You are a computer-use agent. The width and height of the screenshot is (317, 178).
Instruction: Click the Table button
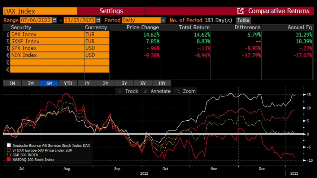[243, 20]
